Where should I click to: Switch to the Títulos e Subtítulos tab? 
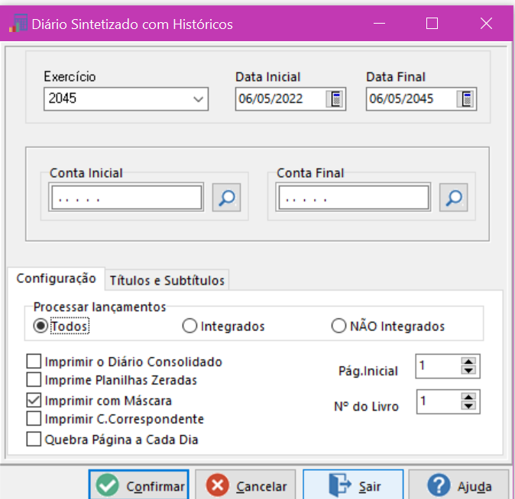click(167, 281)
